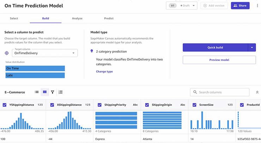
Task: Deselect the ScreenSize column checkbox
Action: tap(195, 105)
